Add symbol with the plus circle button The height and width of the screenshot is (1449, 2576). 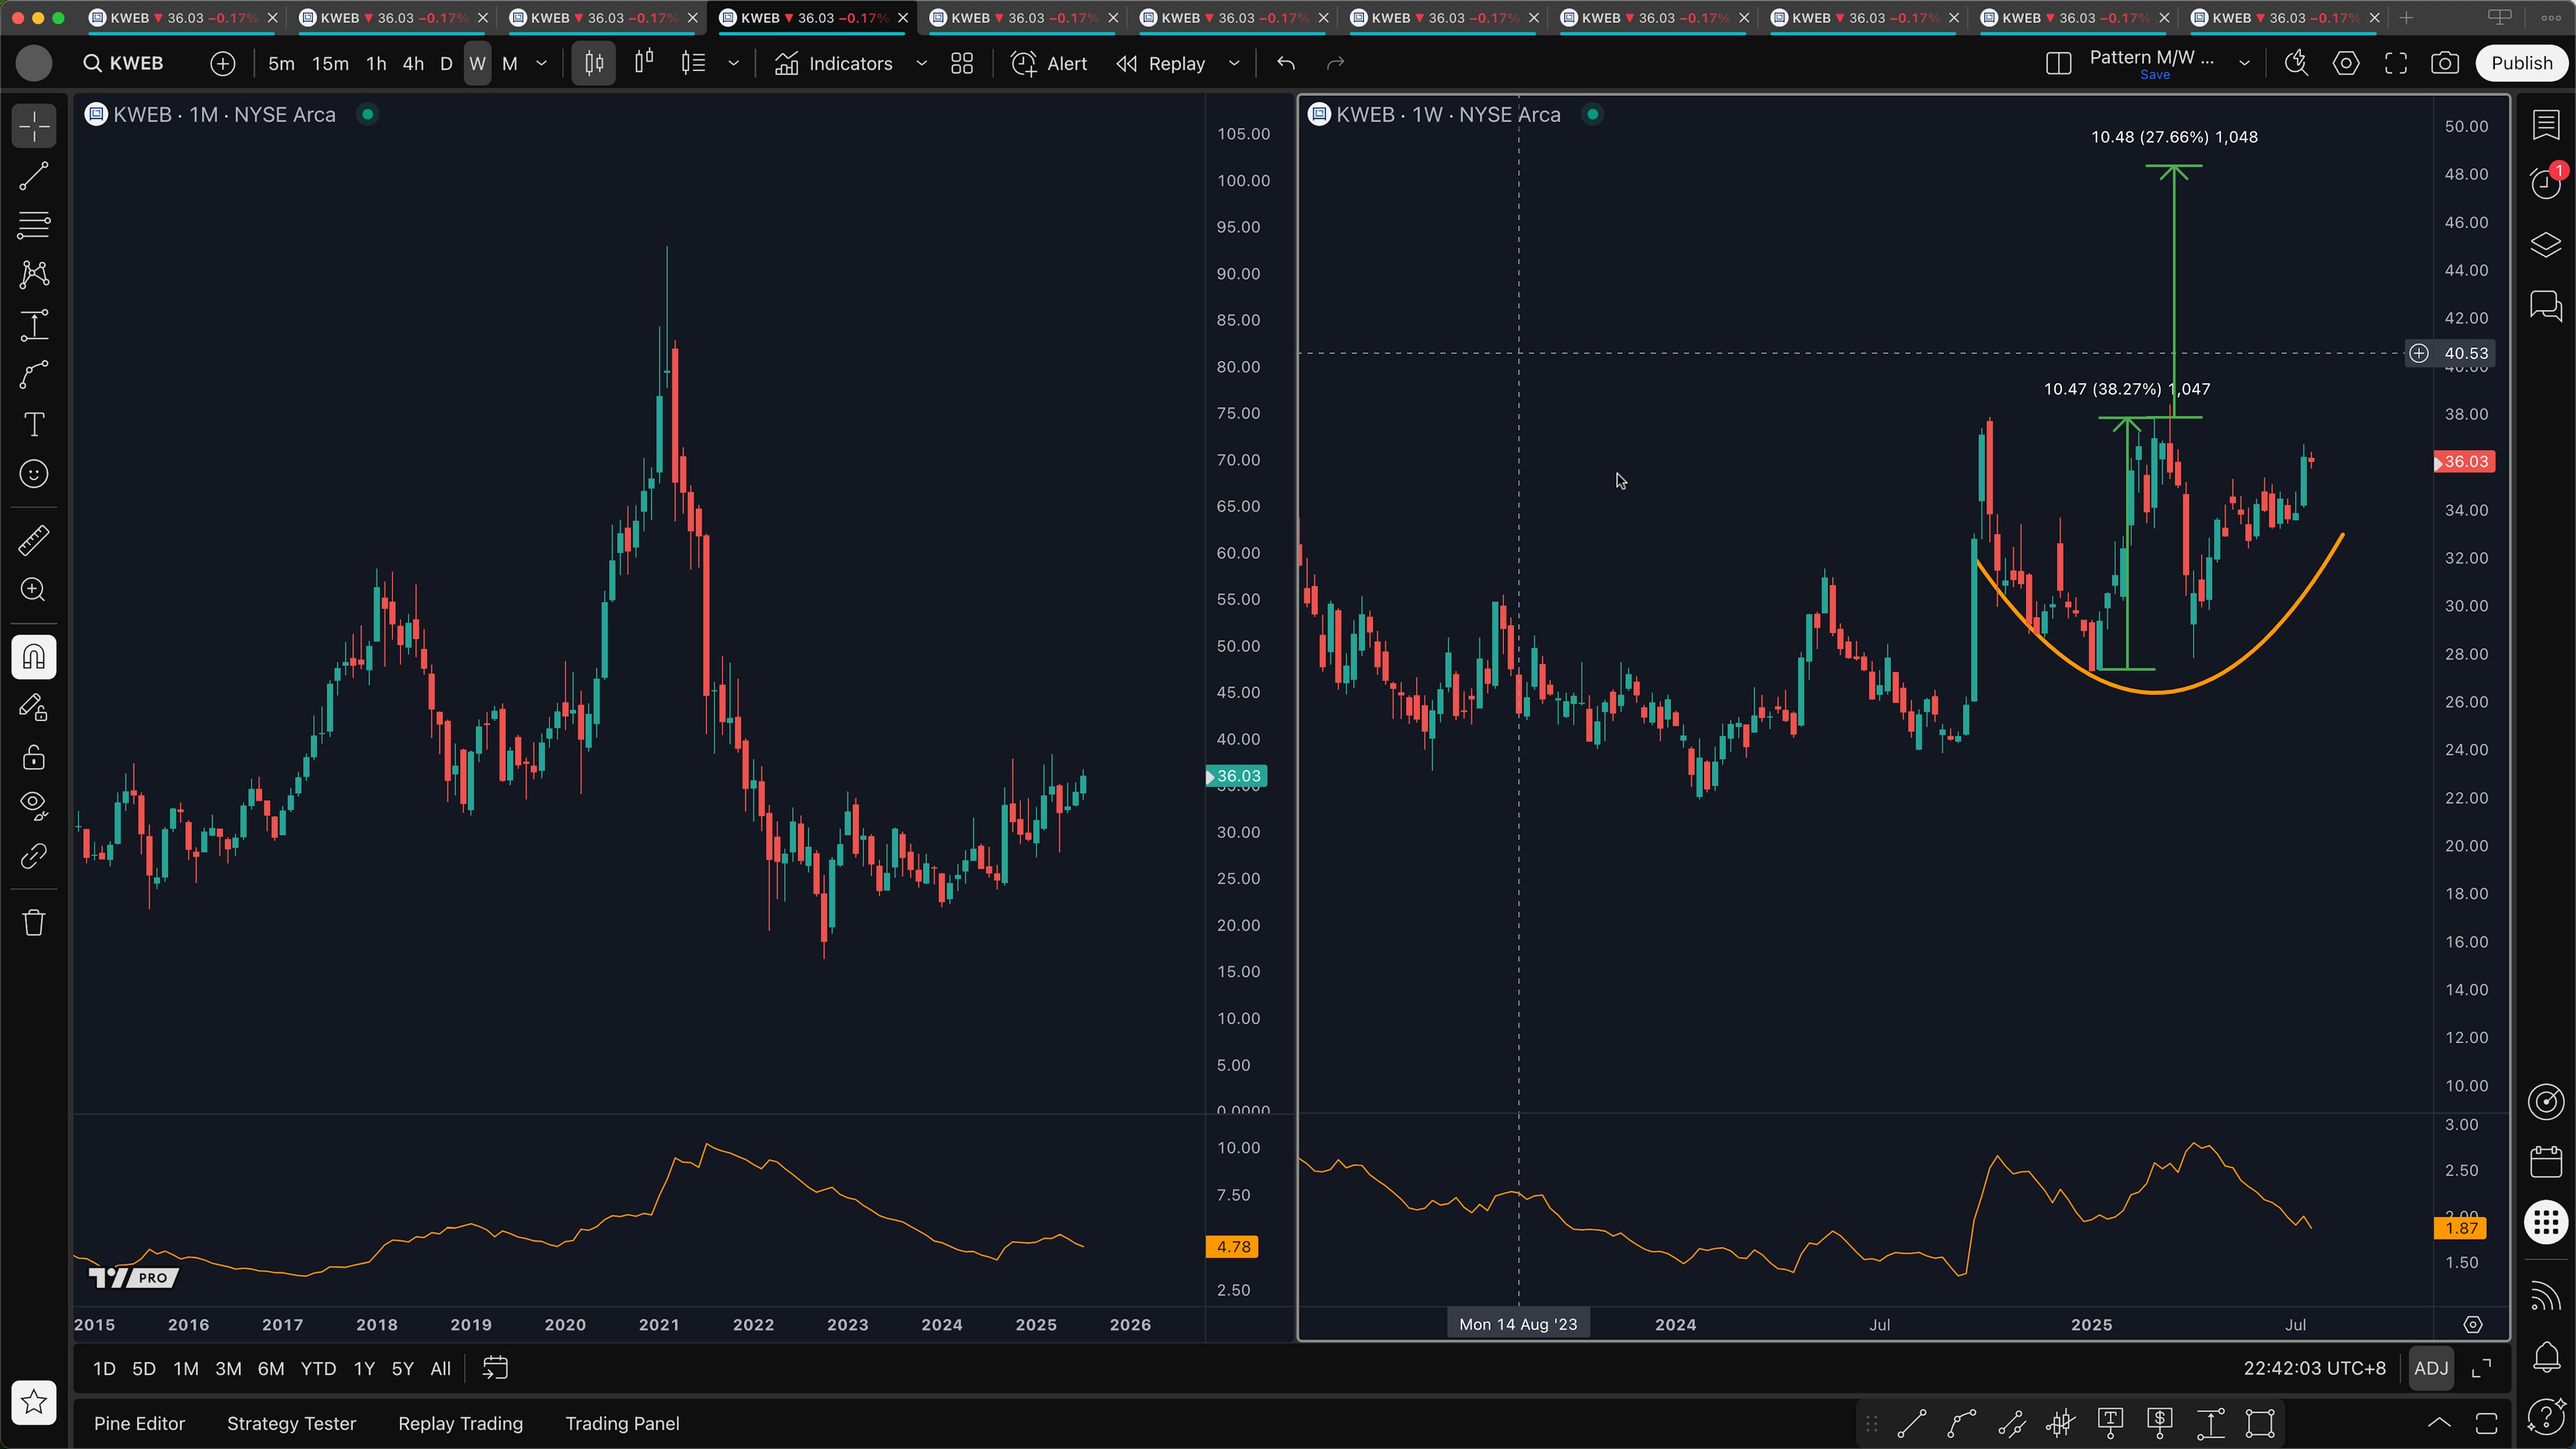pyautogui.click(x=223, y=63)
